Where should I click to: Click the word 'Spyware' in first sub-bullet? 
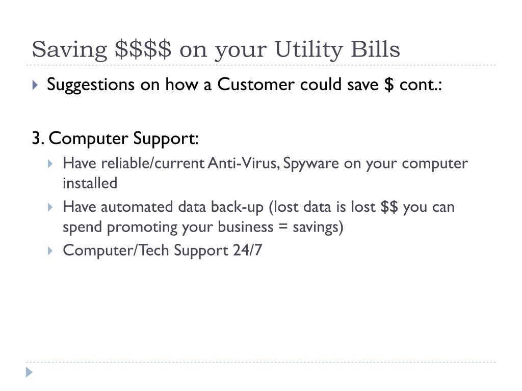(x=311, y=164)
